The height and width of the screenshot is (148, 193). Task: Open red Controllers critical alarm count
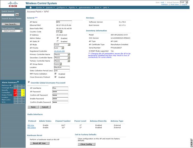(x=16, y=93)
